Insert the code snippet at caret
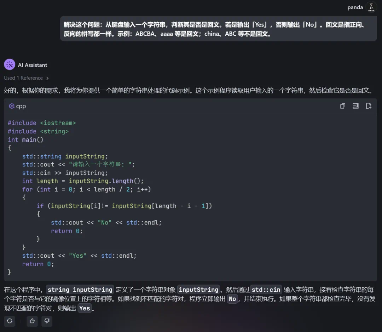 coord(355,106)
